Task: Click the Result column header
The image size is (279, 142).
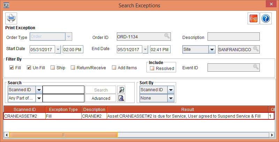Action: pos(187,109)
